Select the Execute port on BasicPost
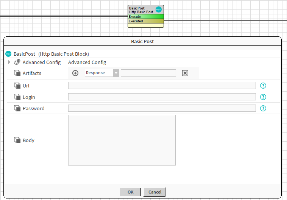Image resolution: width=287 pixels, height=200 pixels. 146,17
